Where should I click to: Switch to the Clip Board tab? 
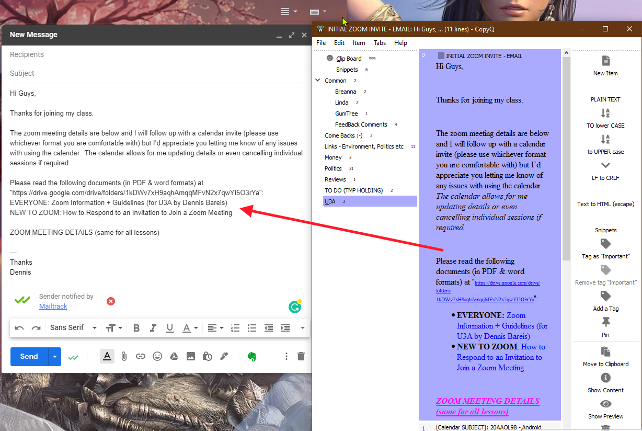click(349, 59)
